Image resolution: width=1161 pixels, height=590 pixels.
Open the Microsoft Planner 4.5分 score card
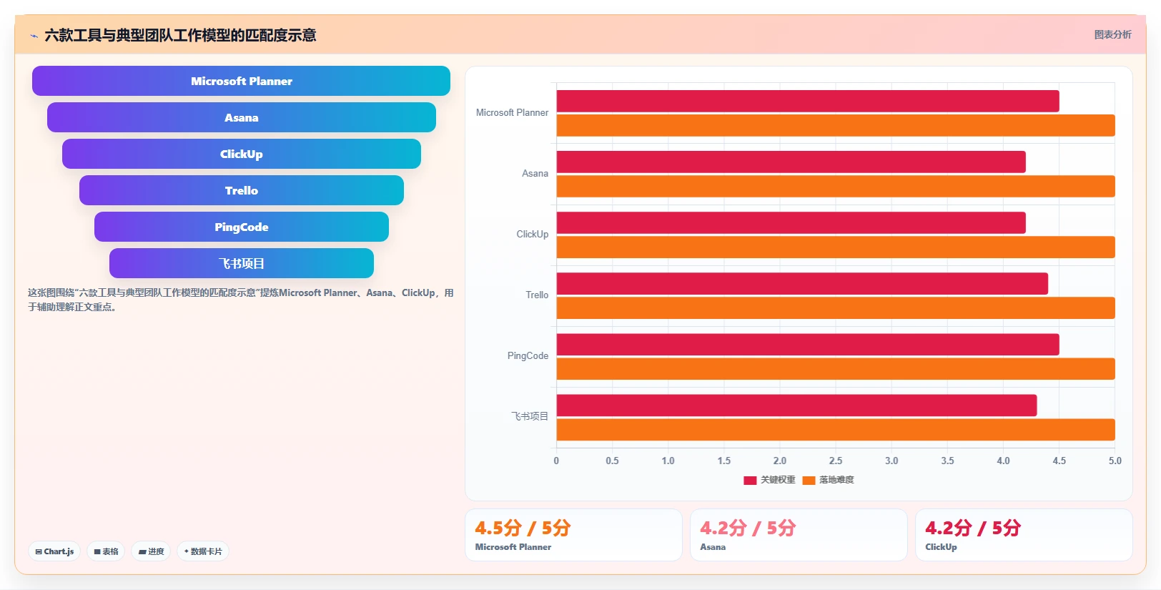(573, 535)
